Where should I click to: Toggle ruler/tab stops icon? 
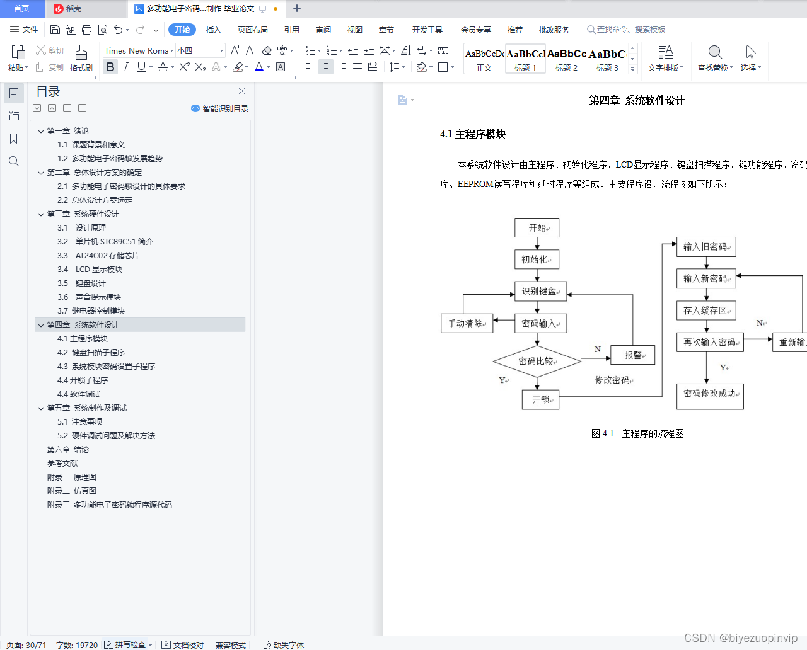(x=443, y=50)
